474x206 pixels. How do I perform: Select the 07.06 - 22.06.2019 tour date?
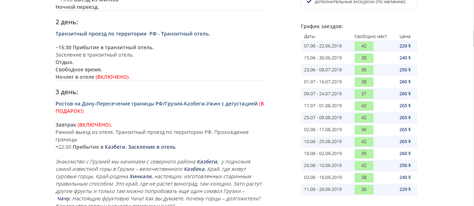(323, 46)
